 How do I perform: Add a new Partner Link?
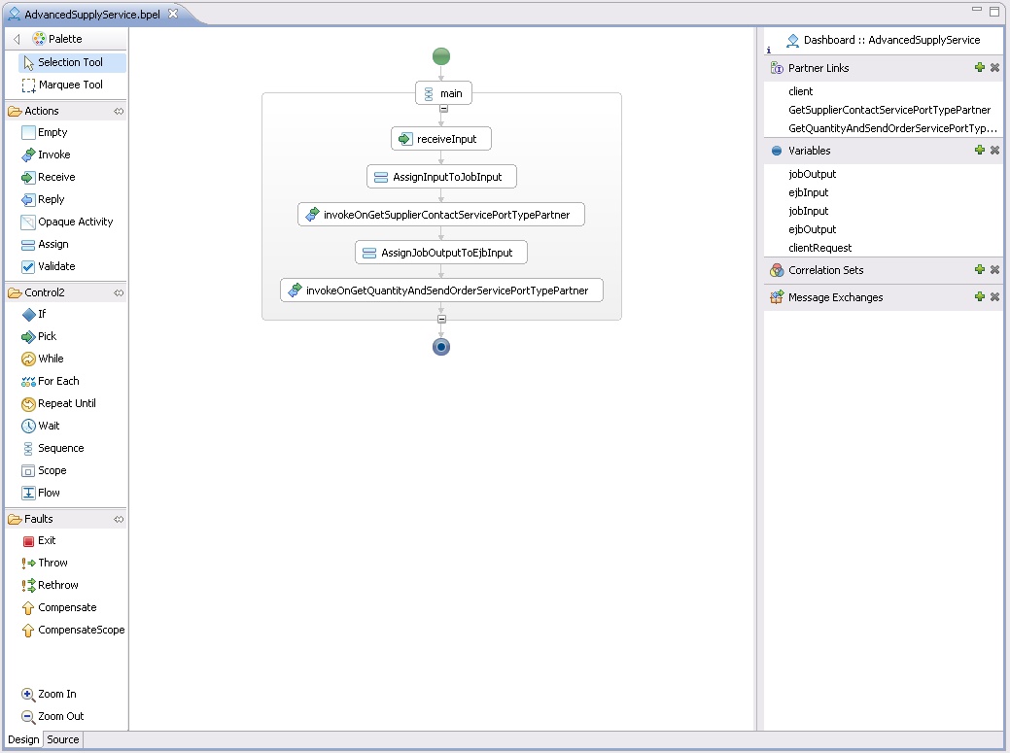click(x=980, y=68)
